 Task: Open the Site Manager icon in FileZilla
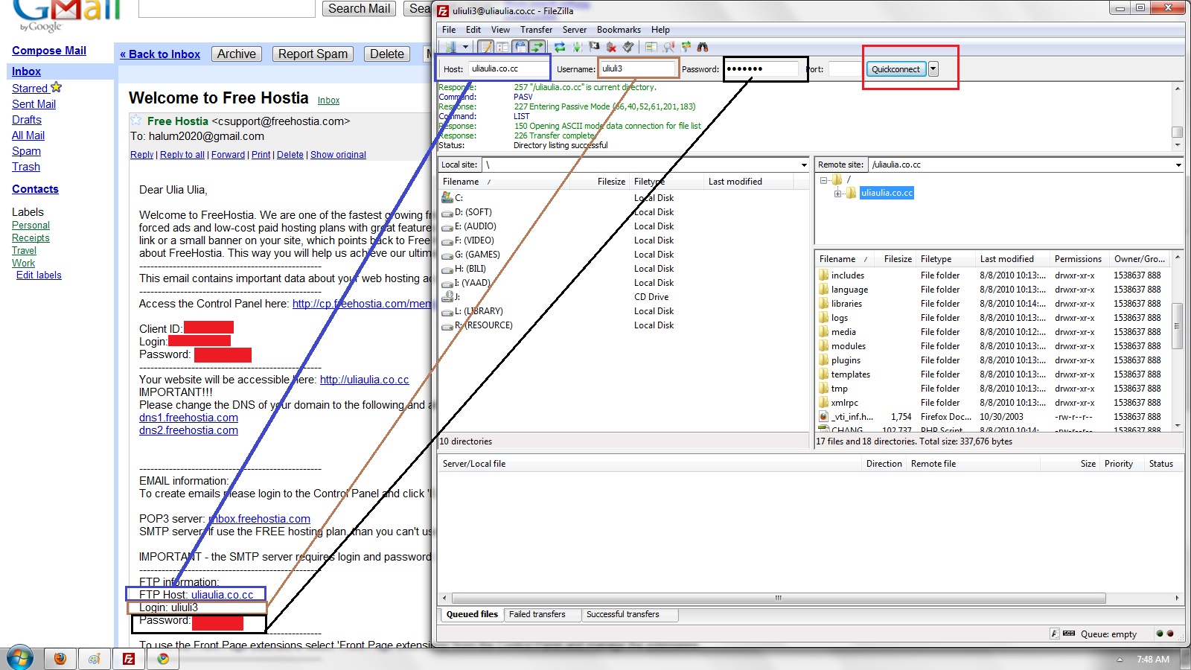click(x=451, y=47)
